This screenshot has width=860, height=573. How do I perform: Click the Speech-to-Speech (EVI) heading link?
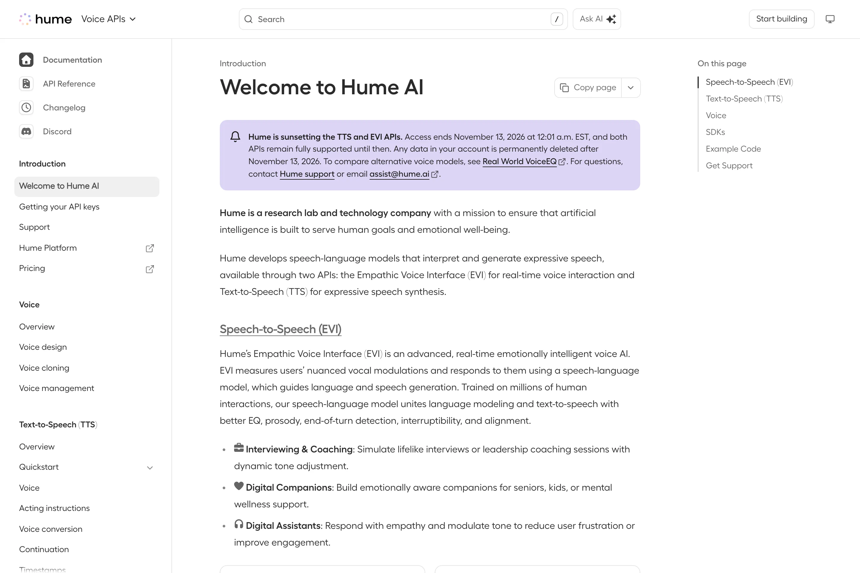click(280, 329)
